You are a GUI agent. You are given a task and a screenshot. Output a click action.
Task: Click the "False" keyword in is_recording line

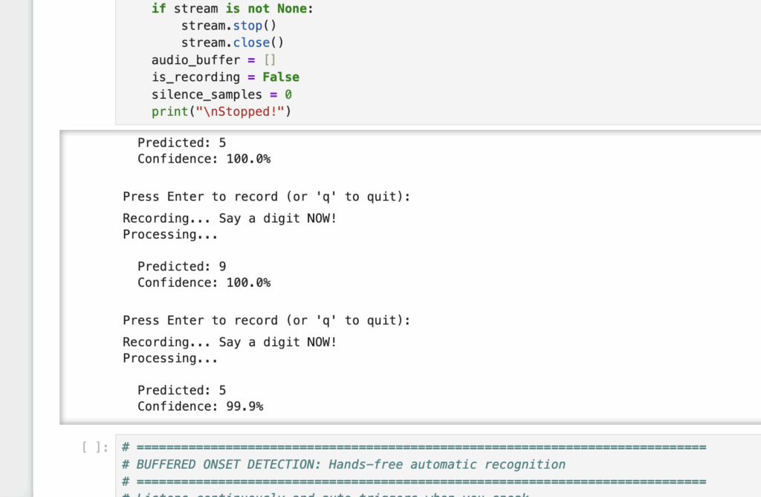[281, 77]
